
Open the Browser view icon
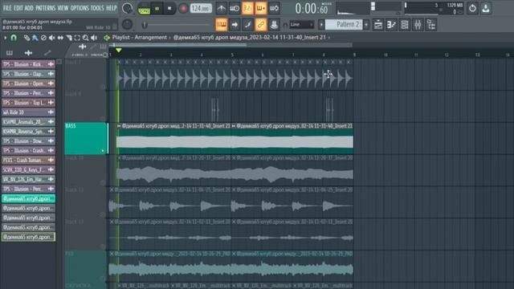click(431, 25)
